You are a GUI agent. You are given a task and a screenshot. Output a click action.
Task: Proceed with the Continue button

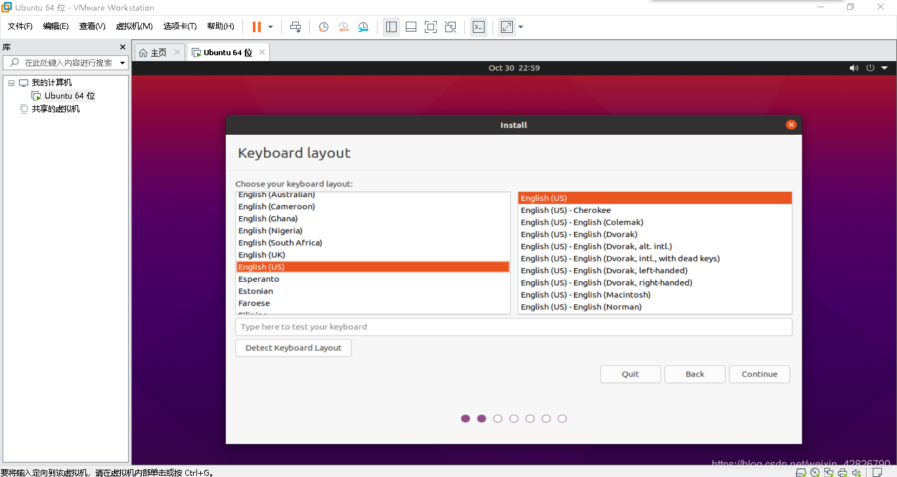pyautogui.click(x=759, y=375)
